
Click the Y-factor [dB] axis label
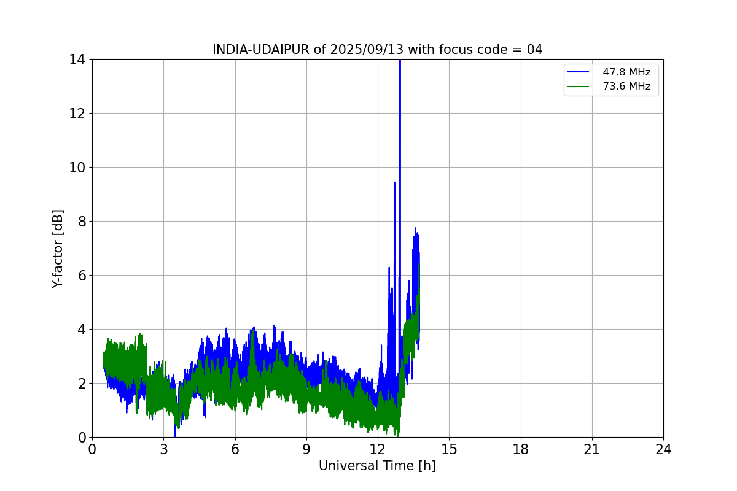pyautogui.click(x=58, y=249)
